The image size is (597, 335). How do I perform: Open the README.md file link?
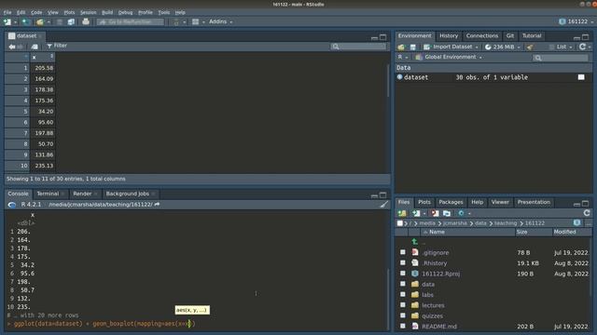pyautogui.click(x=439, y=327)
